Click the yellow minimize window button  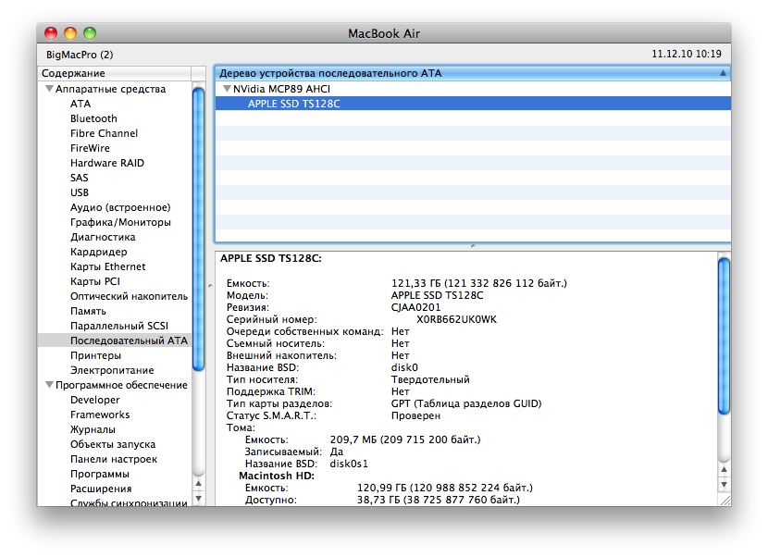tap(70, 33)
